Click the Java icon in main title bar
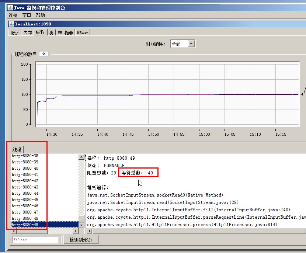Viewport: 306px width, 253px height. coord(10,8)
